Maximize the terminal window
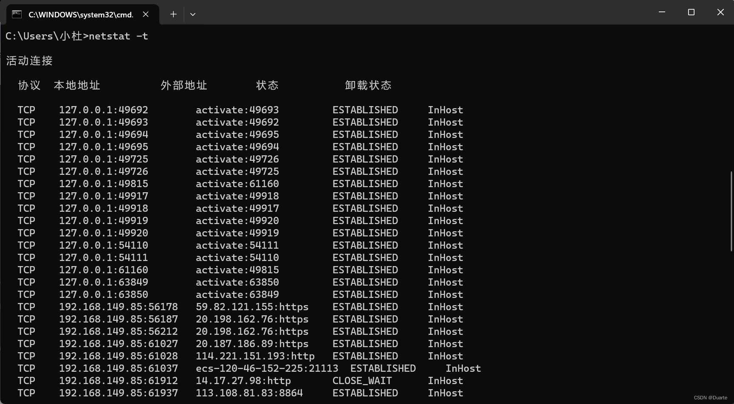This screenshot has height=404, width=734. pos(691,12)
